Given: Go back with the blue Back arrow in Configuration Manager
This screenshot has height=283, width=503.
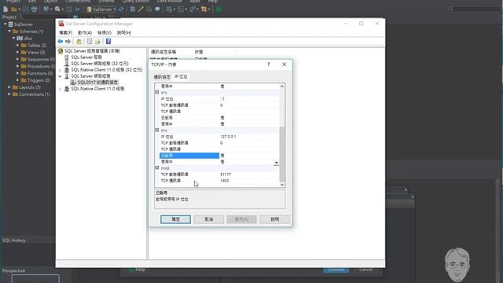Looking at the screenshot, I should click(x=61, y=42).
